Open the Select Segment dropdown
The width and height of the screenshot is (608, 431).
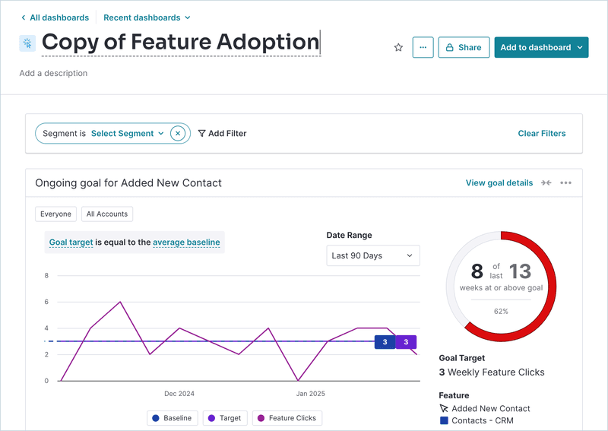tap(127, 134)
